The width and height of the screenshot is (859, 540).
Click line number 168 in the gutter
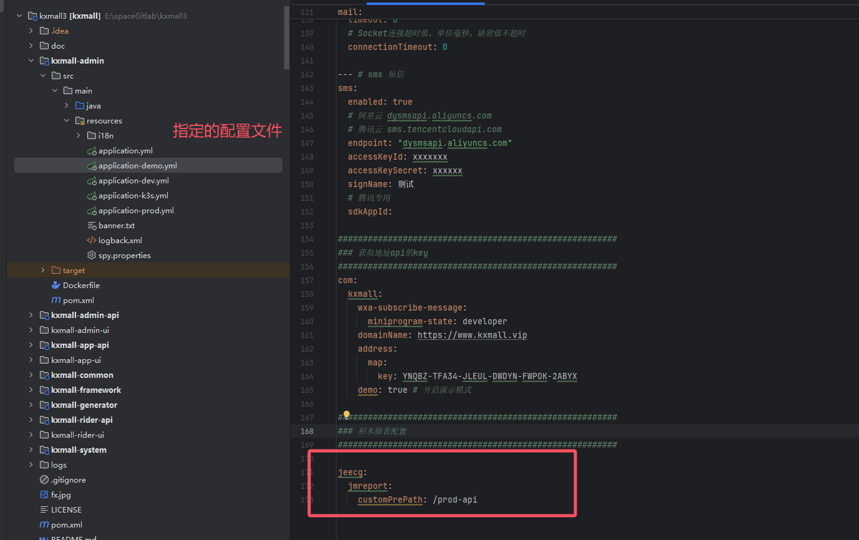pos(307,432)
